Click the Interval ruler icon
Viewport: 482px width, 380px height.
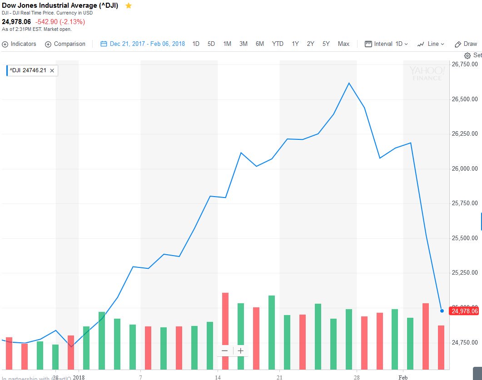(x=368, y=44)
